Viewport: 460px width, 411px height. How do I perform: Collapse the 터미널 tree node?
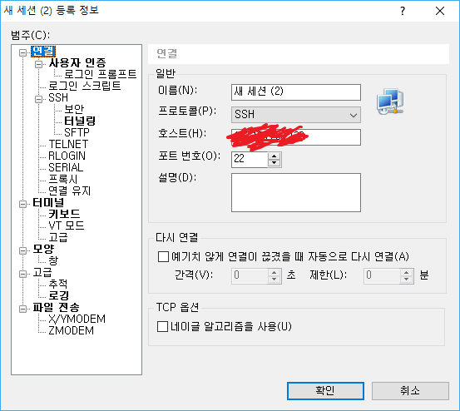click(22, 204)
